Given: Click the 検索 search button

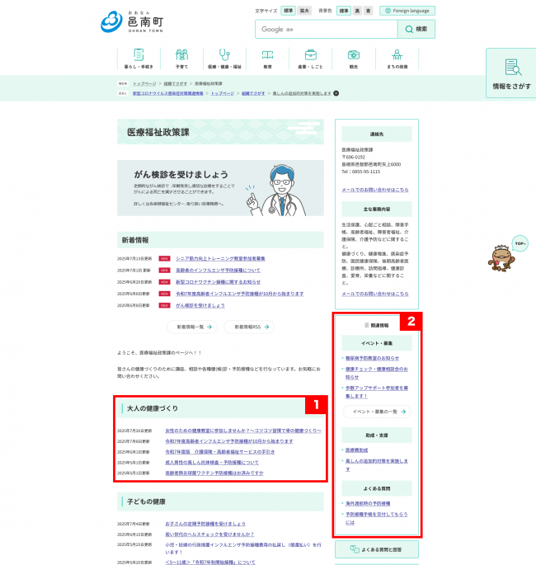Looking at the screenshot, I should pyautogui.click(x=416, y=29).
